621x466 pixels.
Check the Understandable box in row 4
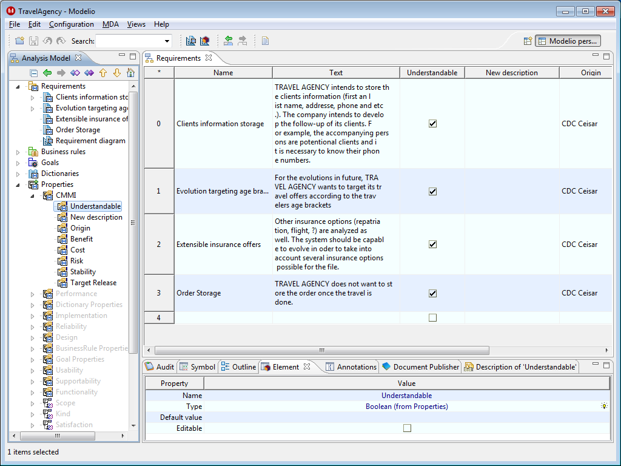click(432, 318)
